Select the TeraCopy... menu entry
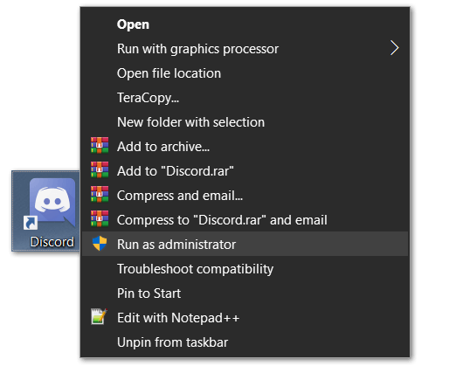 point(245,98)
